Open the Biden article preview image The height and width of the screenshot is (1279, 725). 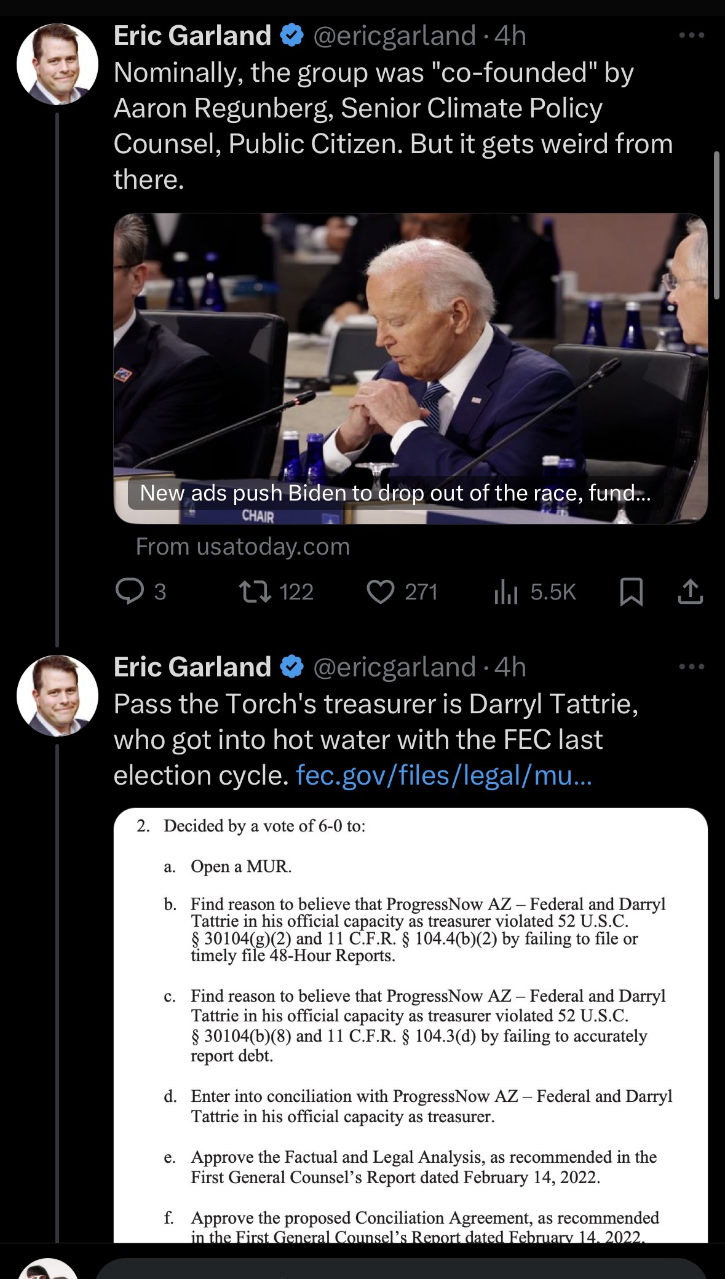410,344
